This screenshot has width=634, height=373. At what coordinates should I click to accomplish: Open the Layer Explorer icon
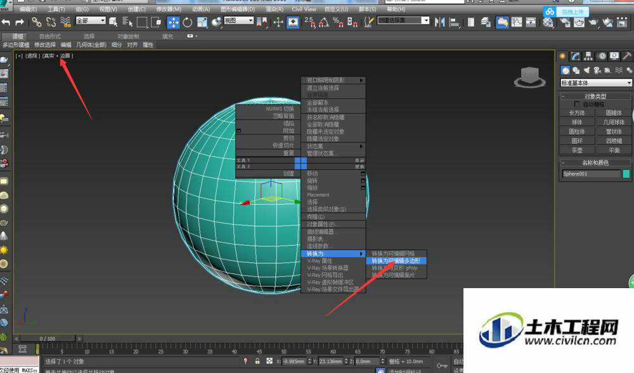pyautogui.click(x=486, y=22)
